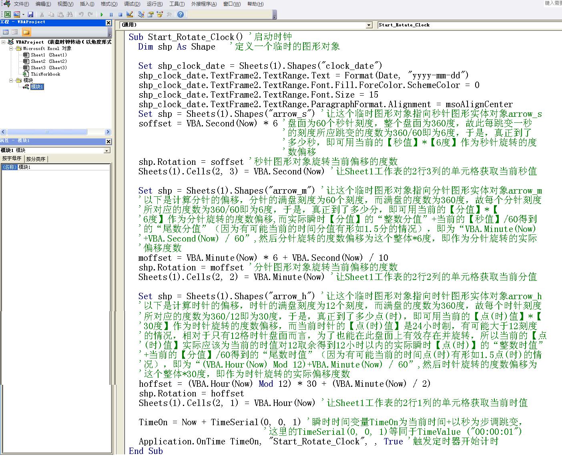This screenshot has height=456, width=562.
Task: Select Sheet2 (Sheet2) in project tree
Action: [48, 61]
